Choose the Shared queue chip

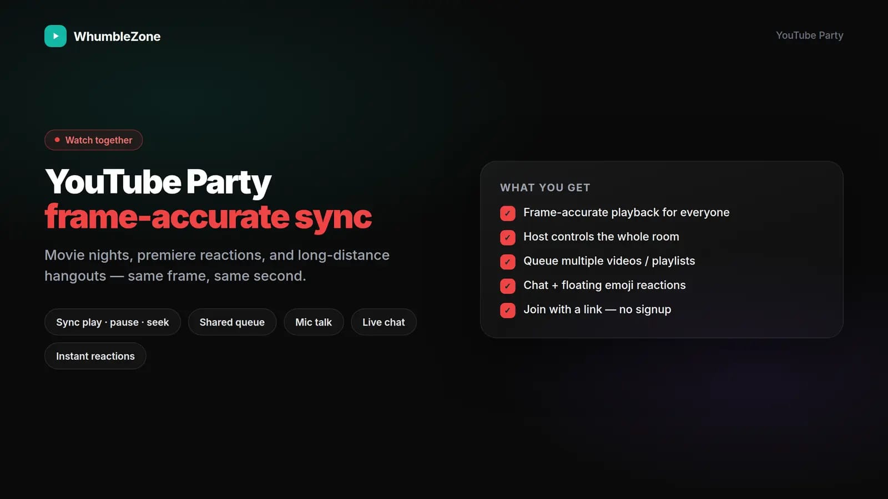tap(232, 322)
